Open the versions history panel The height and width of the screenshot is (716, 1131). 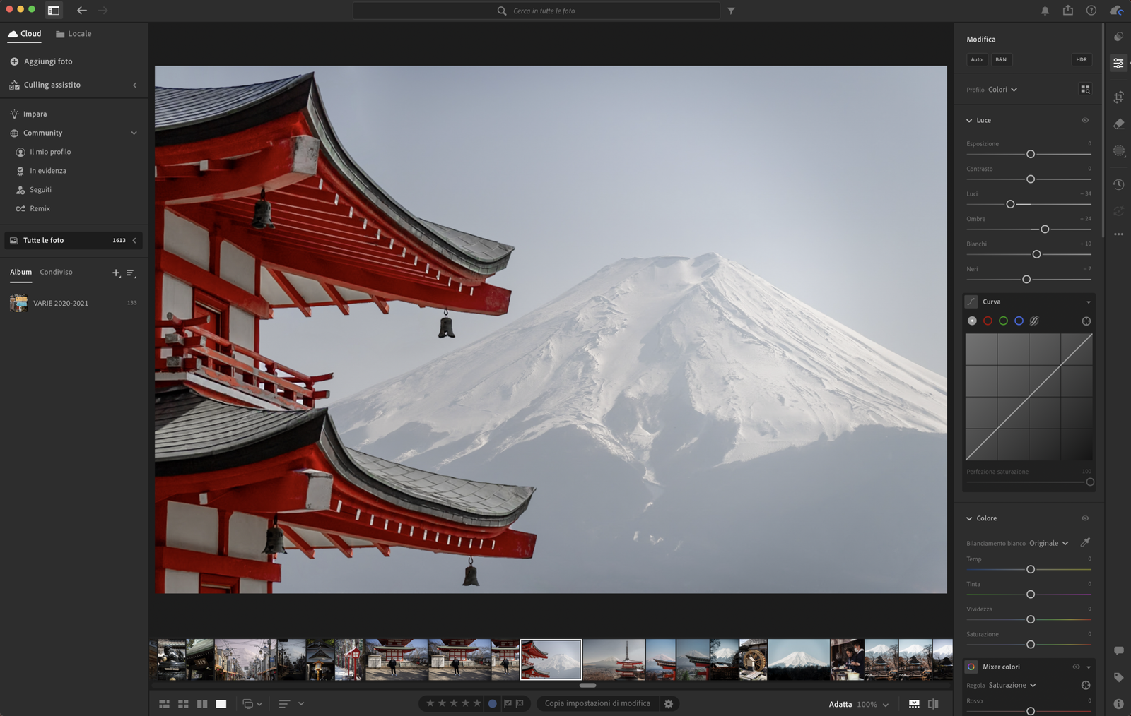[x=1118, y=184]
